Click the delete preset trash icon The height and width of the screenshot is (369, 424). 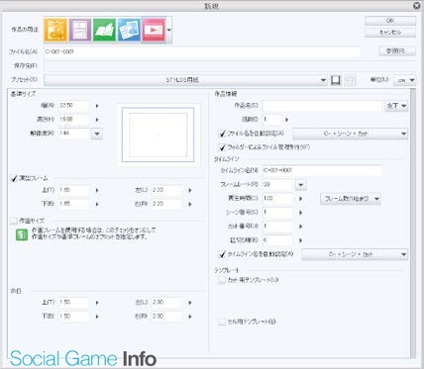350,80
